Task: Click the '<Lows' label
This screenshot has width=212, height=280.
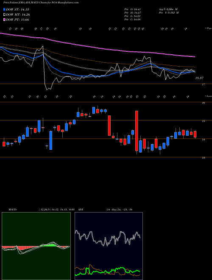Action: (209, 96)
